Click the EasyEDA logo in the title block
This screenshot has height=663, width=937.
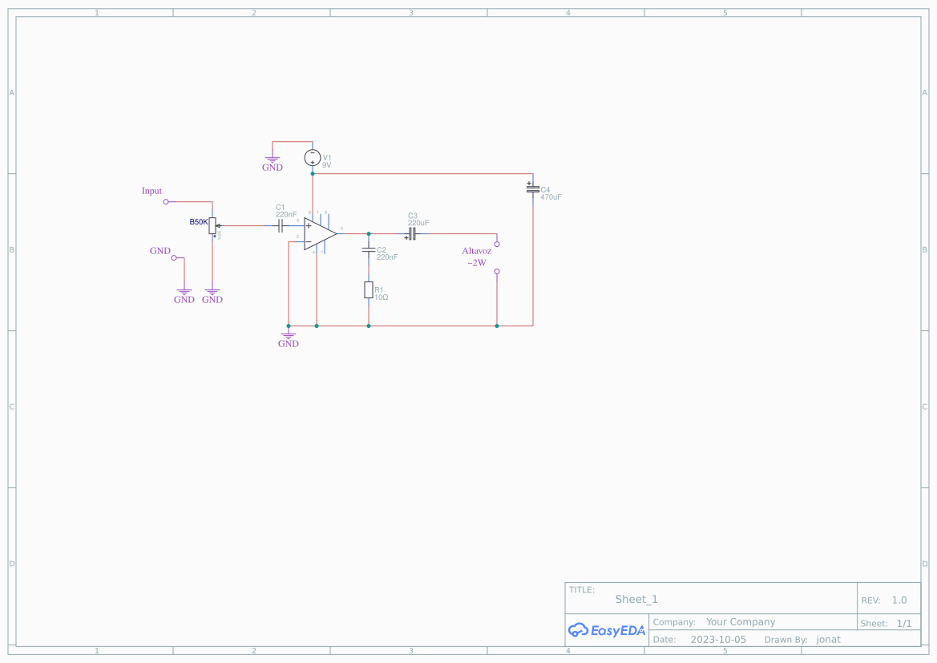607,630
